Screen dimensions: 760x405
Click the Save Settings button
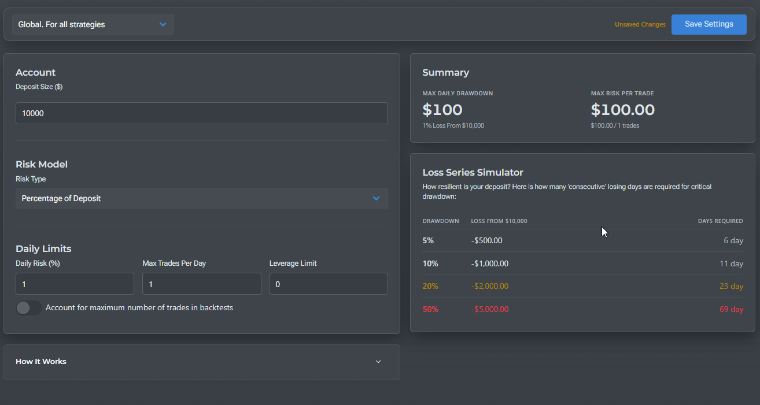tap(709, 24)
